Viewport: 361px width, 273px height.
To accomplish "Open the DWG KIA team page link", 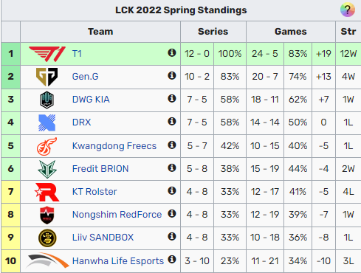I will coord(91,100).
